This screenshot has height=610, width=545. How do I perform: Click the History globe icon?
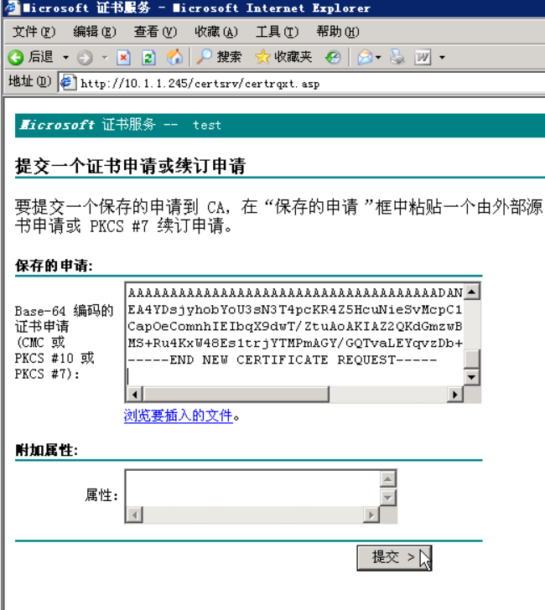333,58
